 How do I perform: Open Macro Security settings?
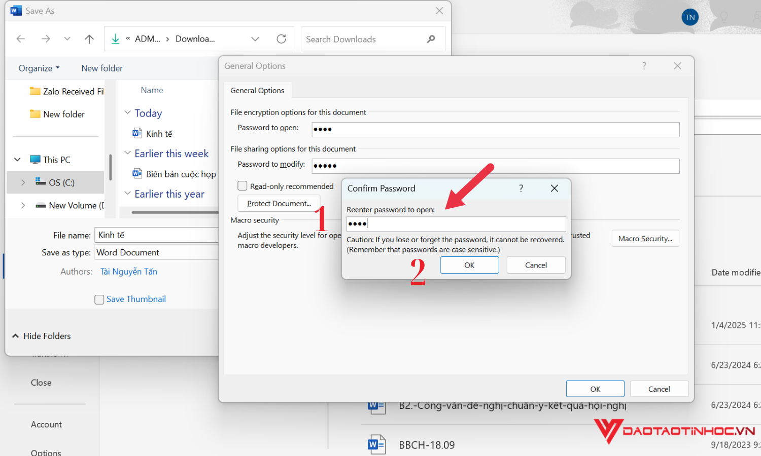(645, 239)
